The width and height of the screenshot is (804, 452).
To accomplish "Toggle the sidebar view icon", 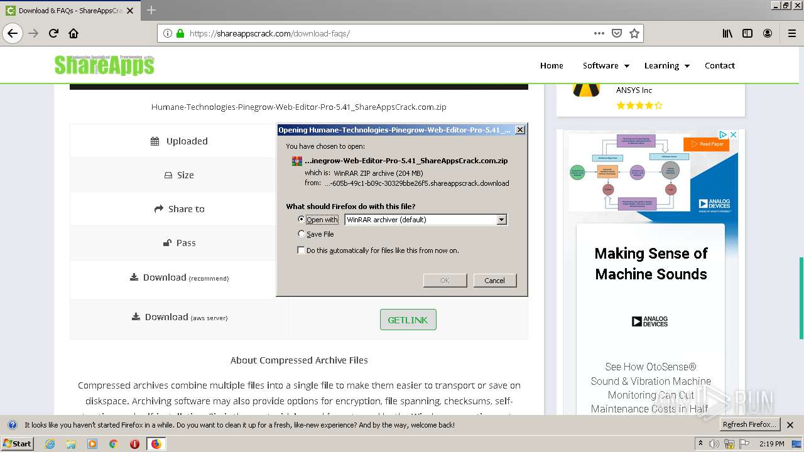I will (747, 33).
